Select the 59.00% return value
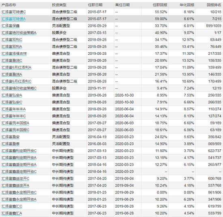223x217 pixels. (x=161, y=19)
